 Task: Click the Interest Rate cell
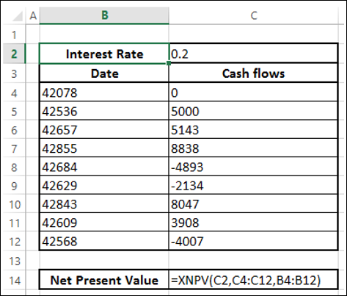point(104,54)
